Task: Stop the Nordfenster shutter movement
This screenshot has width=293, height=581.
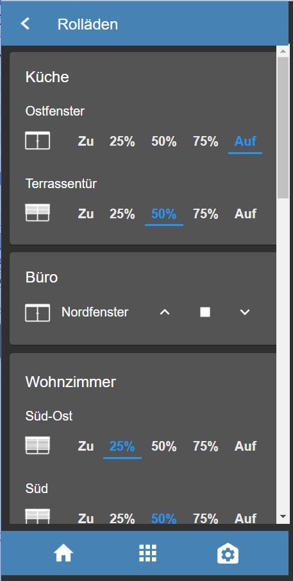Action: [205, 313]
